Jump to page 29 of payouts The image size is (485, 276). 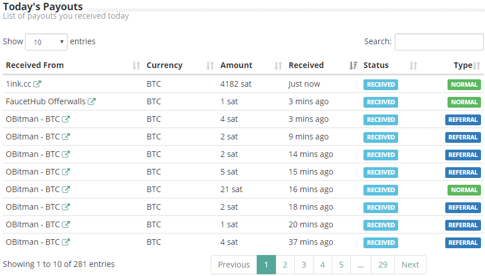[383, 265]
